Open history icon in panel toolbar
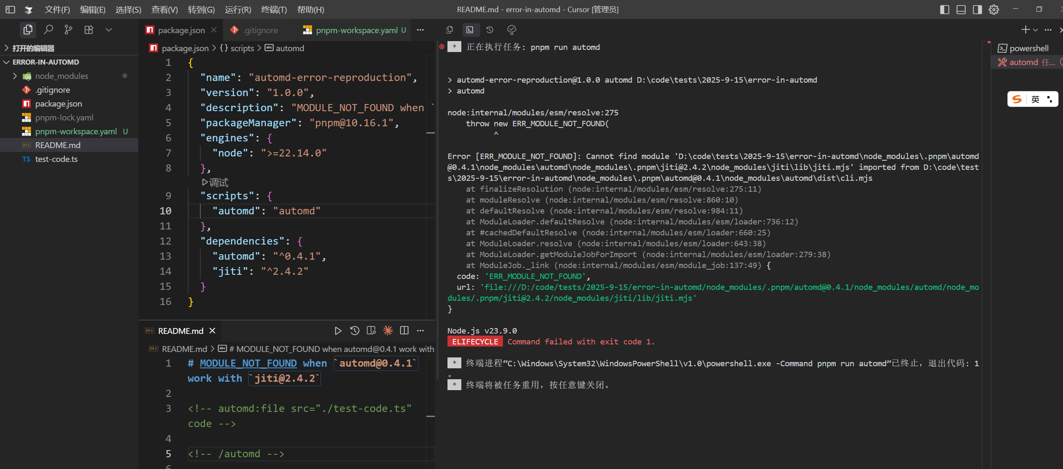 pos(490,30)
